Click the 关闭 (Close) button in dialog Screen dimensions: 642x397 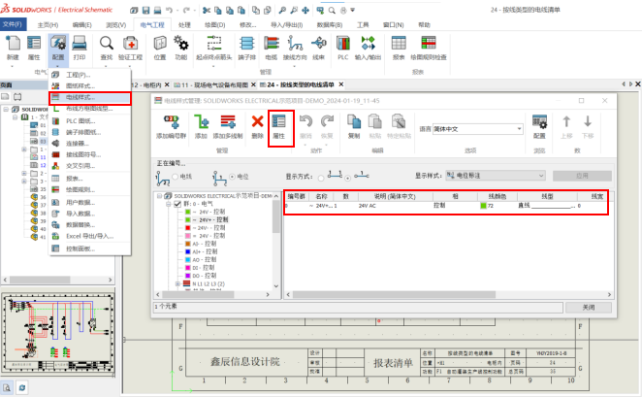(x=589, y=308)
